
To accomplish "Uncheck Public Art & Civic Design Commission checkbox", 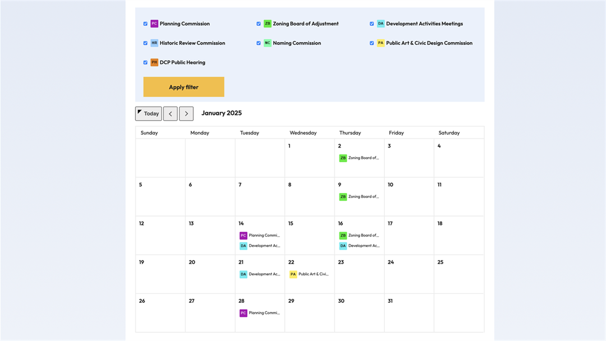I will (371, 43).
